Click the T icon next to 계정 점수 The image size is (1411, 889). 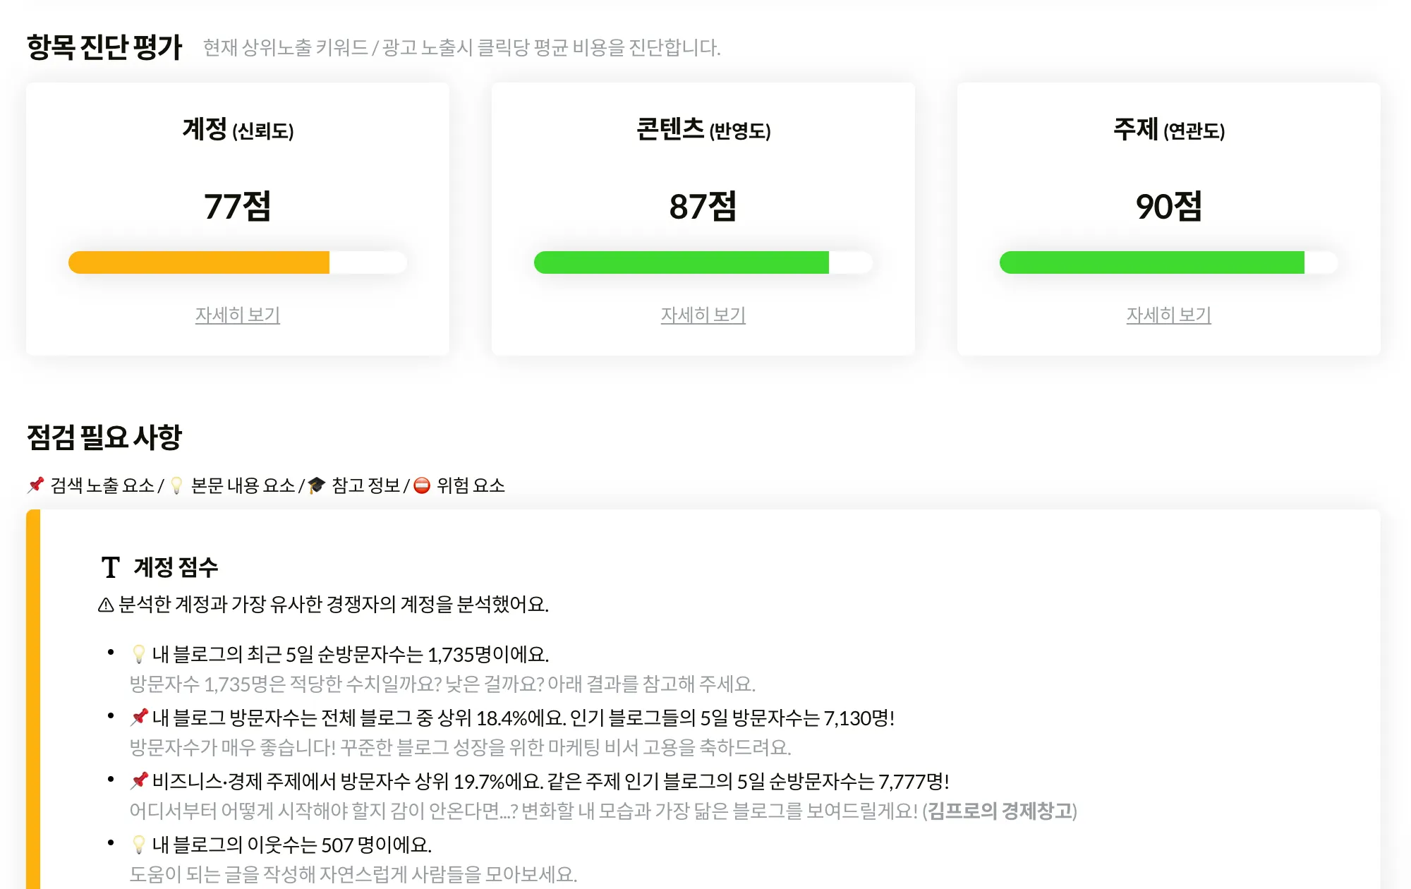(x=111, y=567)
